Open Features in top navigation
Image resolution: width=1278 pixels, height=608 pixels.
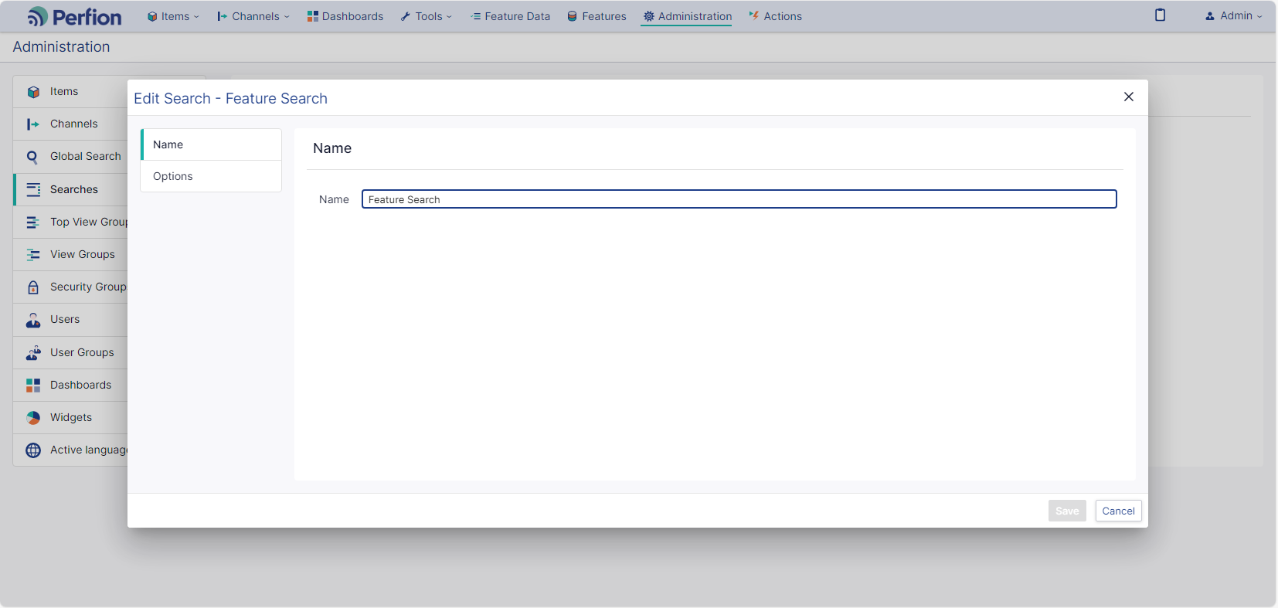(597, 16)
